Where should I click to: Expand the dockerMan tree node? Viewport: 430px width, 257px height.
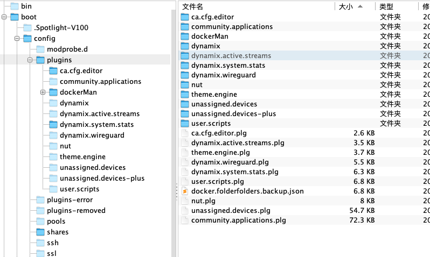click(x=43, y=92)
